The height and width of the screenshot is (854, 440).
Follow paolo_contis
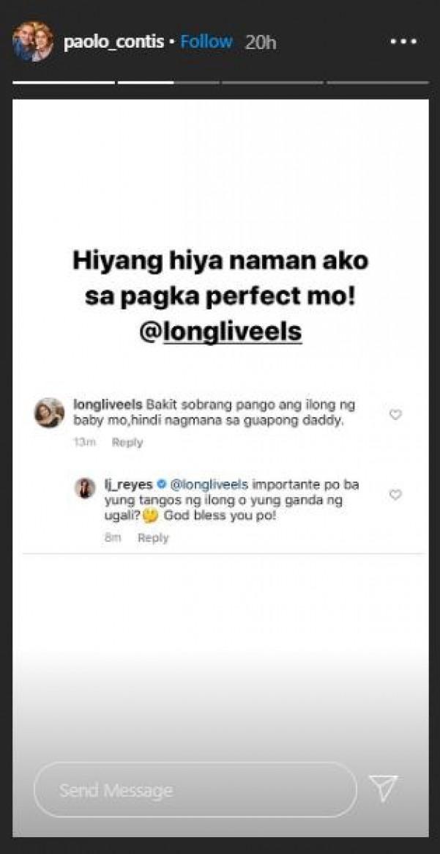coord(206,43)
